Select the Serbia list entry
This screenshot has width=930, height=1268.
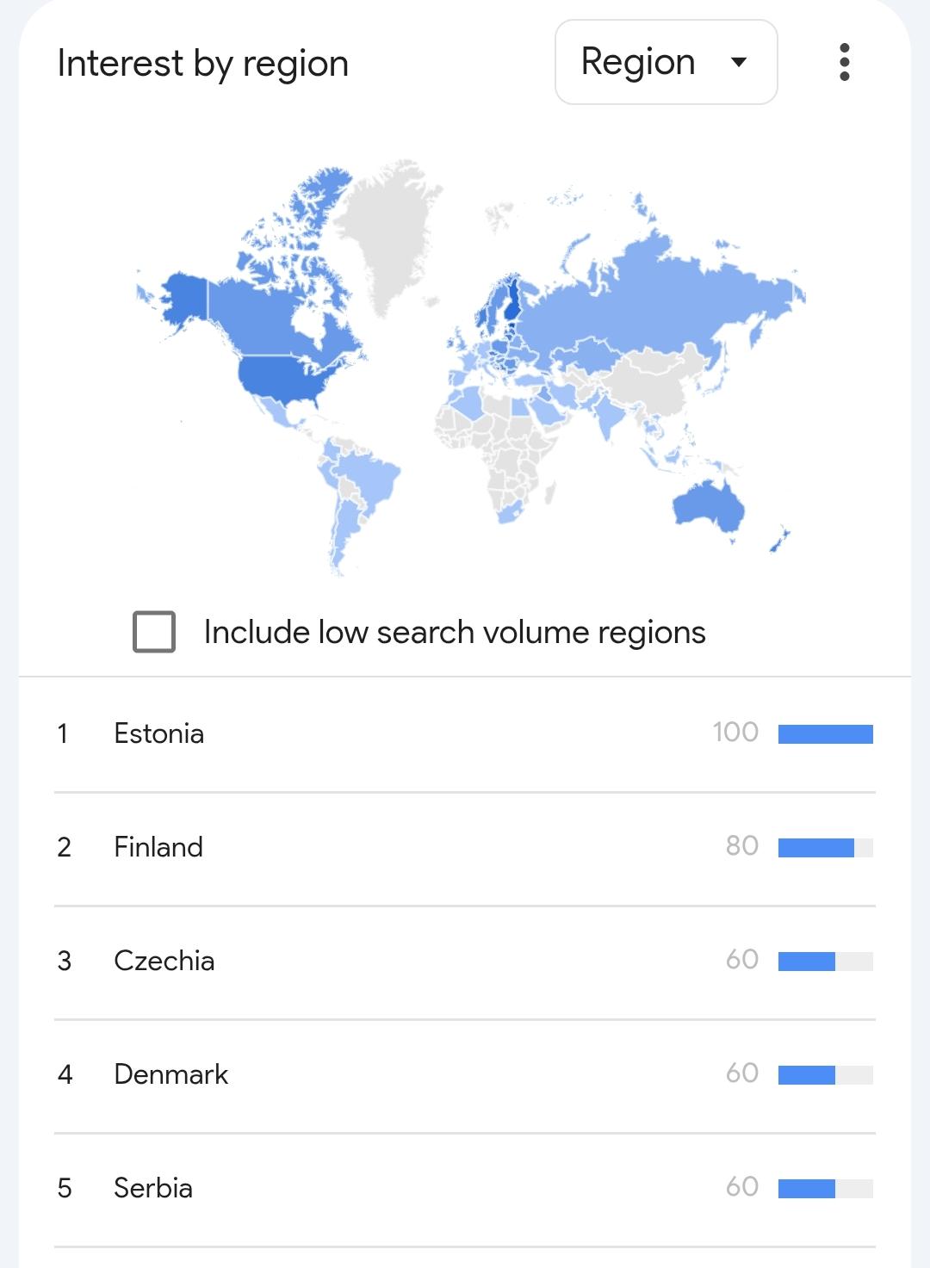coord(153,1188)
